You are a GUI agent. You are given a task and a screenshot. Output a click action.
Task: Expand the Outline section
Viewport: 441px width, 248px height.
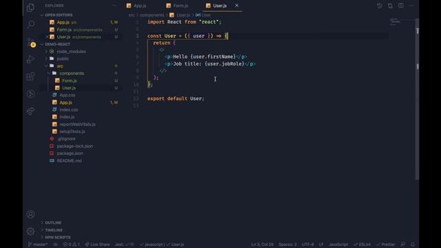click(x=53, y=223)
